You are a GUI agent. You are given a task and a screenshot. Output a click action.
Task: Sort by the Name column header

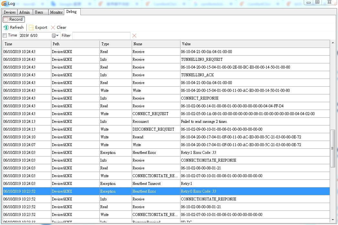156,44
